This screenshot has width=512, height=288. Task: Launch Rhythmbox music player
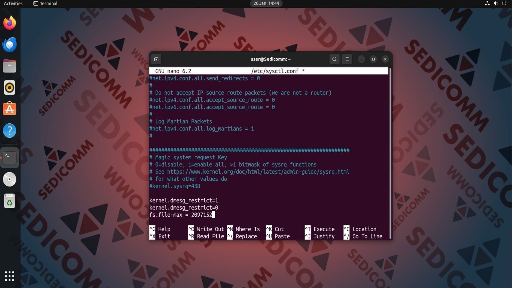10,87
